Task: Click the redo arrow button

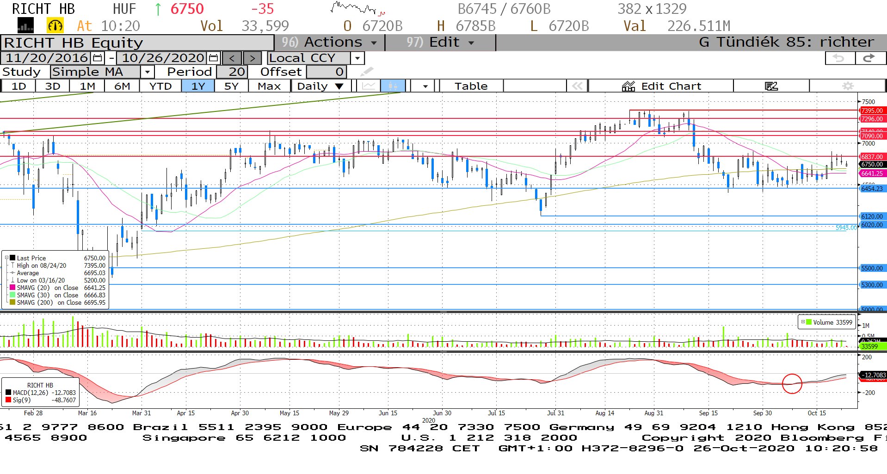Action: click(x=870, y=58)
